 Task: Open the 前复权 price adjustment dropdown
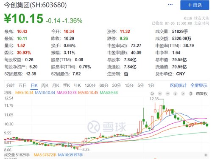coord(202,94)
